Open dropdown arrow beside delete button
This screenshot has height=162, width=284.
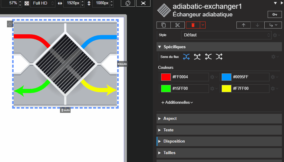[x=203, y=25]
